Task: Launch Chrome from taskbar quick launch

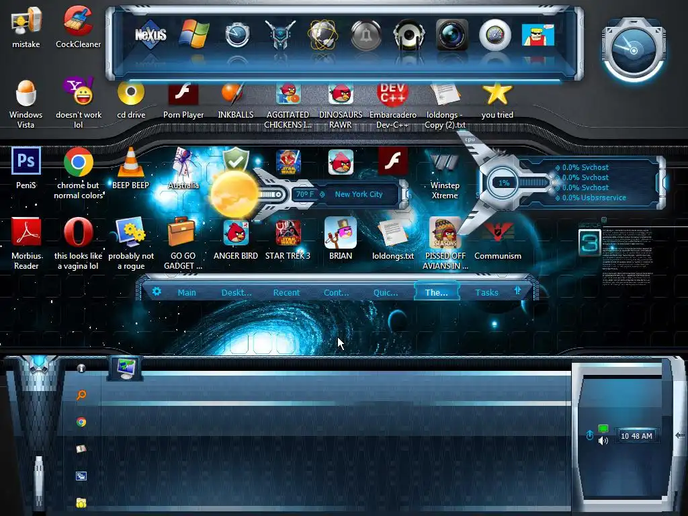Action: (81, 422)
